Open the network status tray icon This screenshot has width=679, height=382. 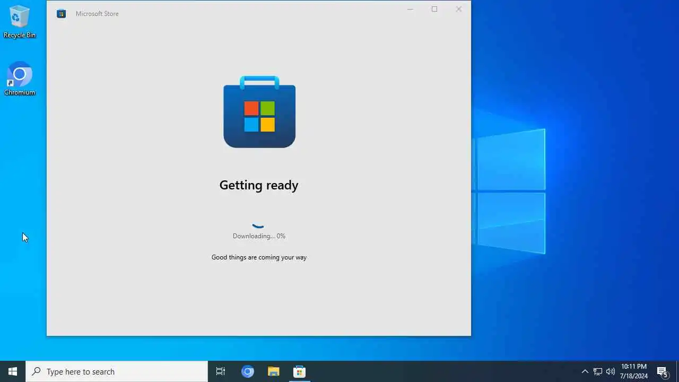click(597, 371)
